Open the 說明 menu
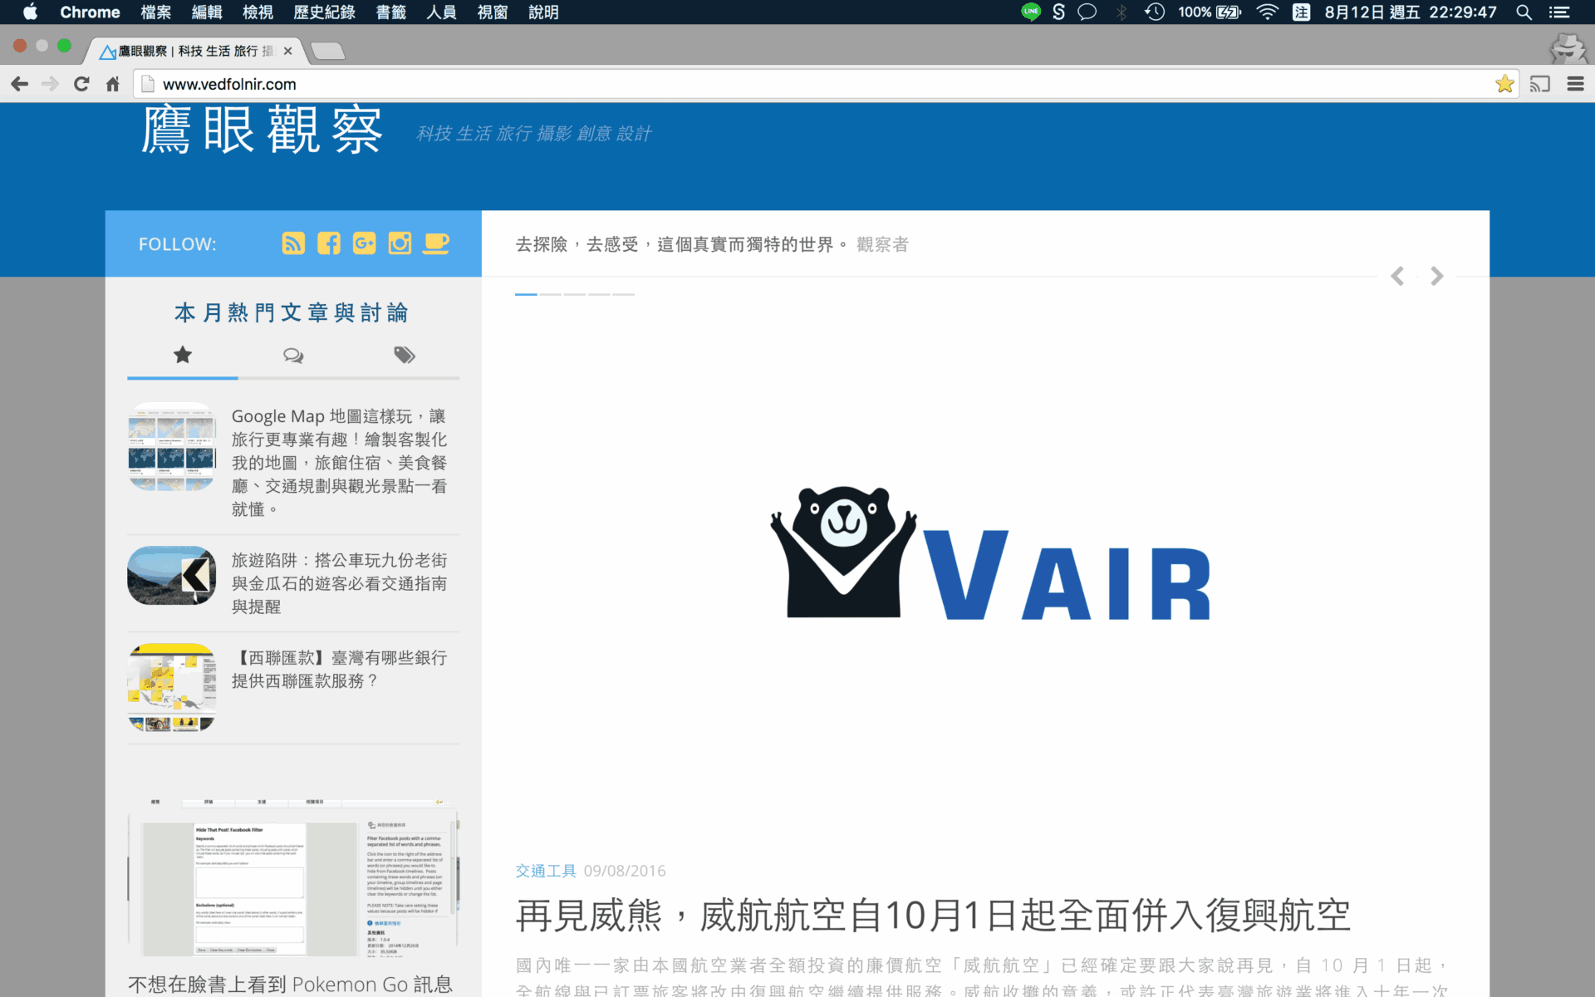Screen dimensions: 1595x997 [x=543, y=12]
